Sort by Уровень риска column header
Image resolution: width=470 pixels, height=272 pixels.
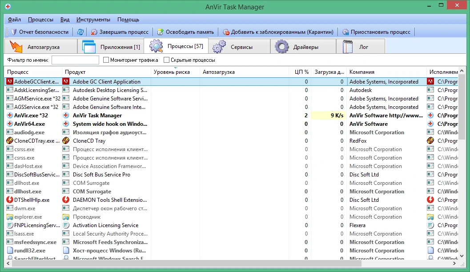tap(175, 72)
